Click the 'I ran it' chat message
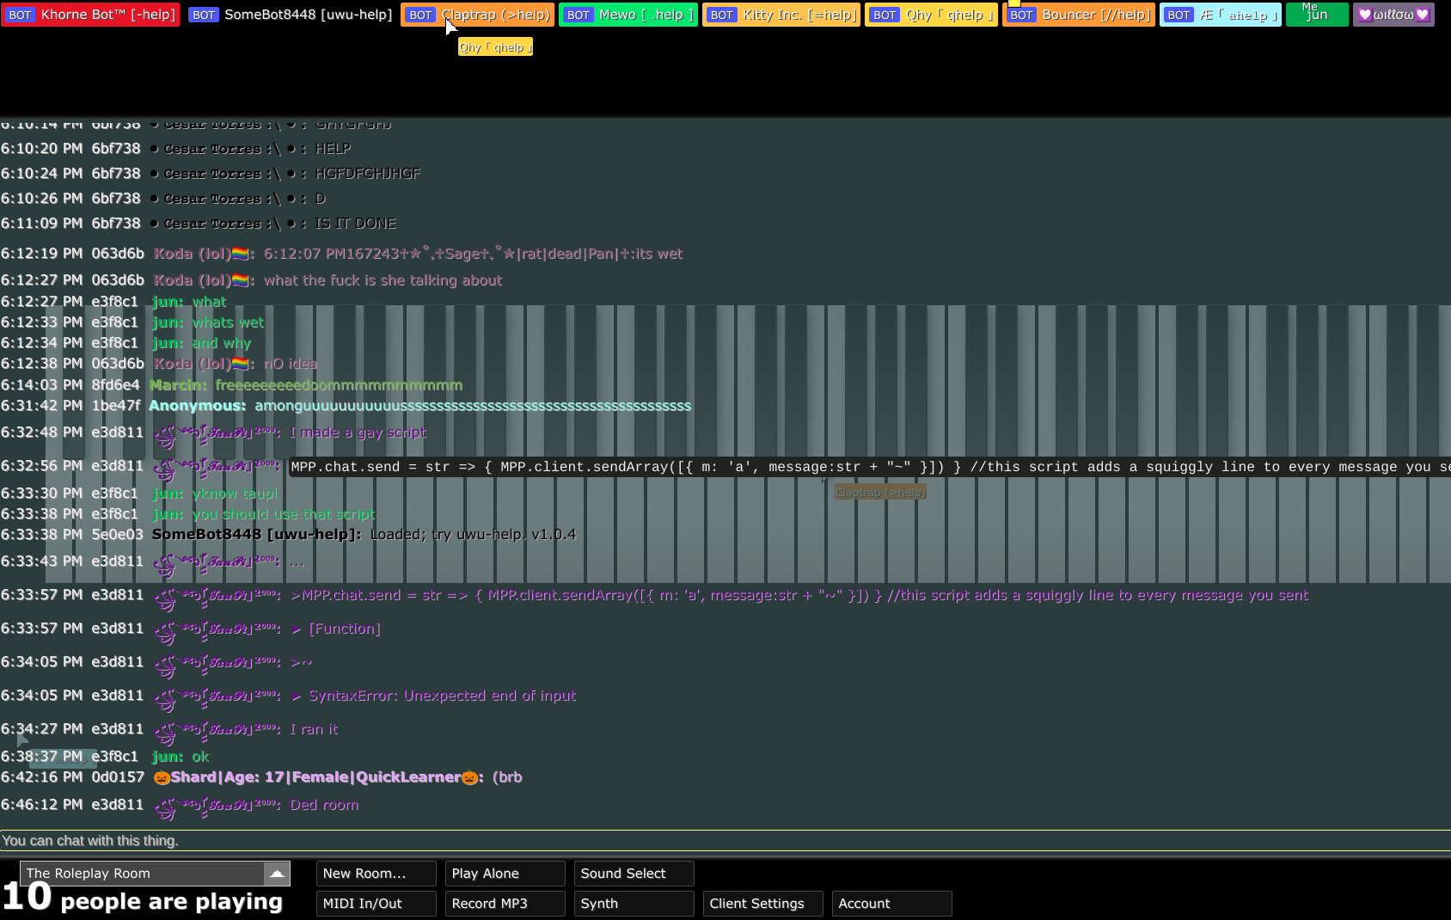 (314, 729)
